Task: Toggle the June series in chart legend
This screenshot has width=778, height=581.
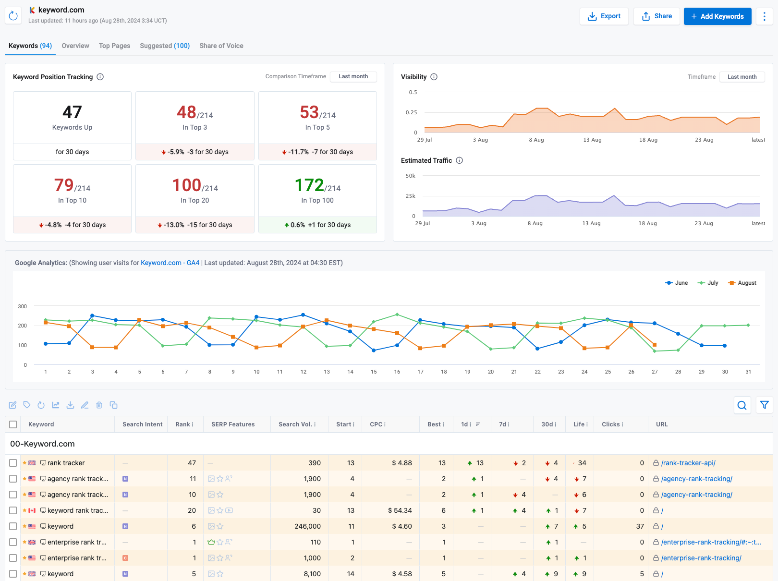Action: [676, 283]
